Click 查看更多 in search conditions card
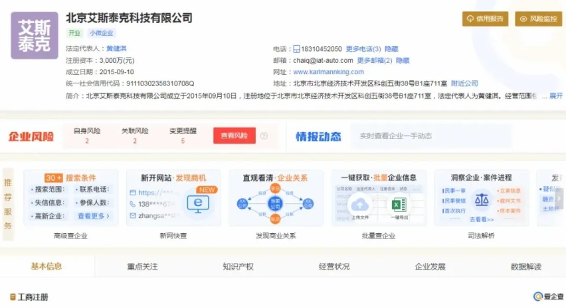Image resolution: width=566 pixels, height=308 pixels. (94, 216)
